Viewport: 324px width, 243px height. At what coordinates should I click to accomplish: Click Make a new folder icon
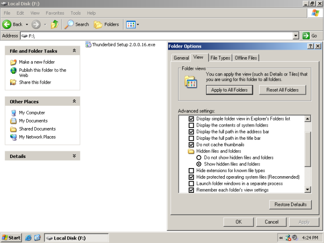pyautogui.click(x=13, y=62)
